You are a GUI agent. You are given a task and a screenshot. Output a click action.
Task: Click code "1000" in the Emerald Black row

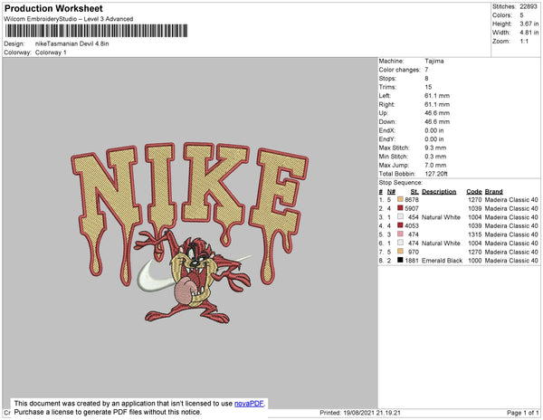(x=475, y=261)
